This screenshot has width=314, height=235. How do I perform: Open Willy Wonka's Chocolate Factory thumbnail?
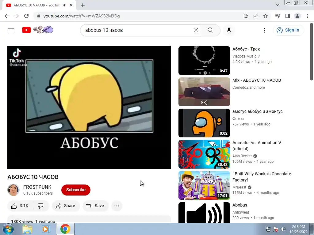(204, 185)
